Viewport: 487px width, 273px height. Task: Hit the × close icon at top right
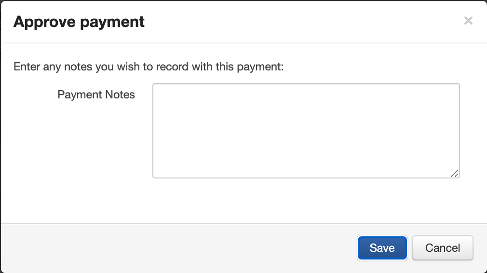point(468,21)
